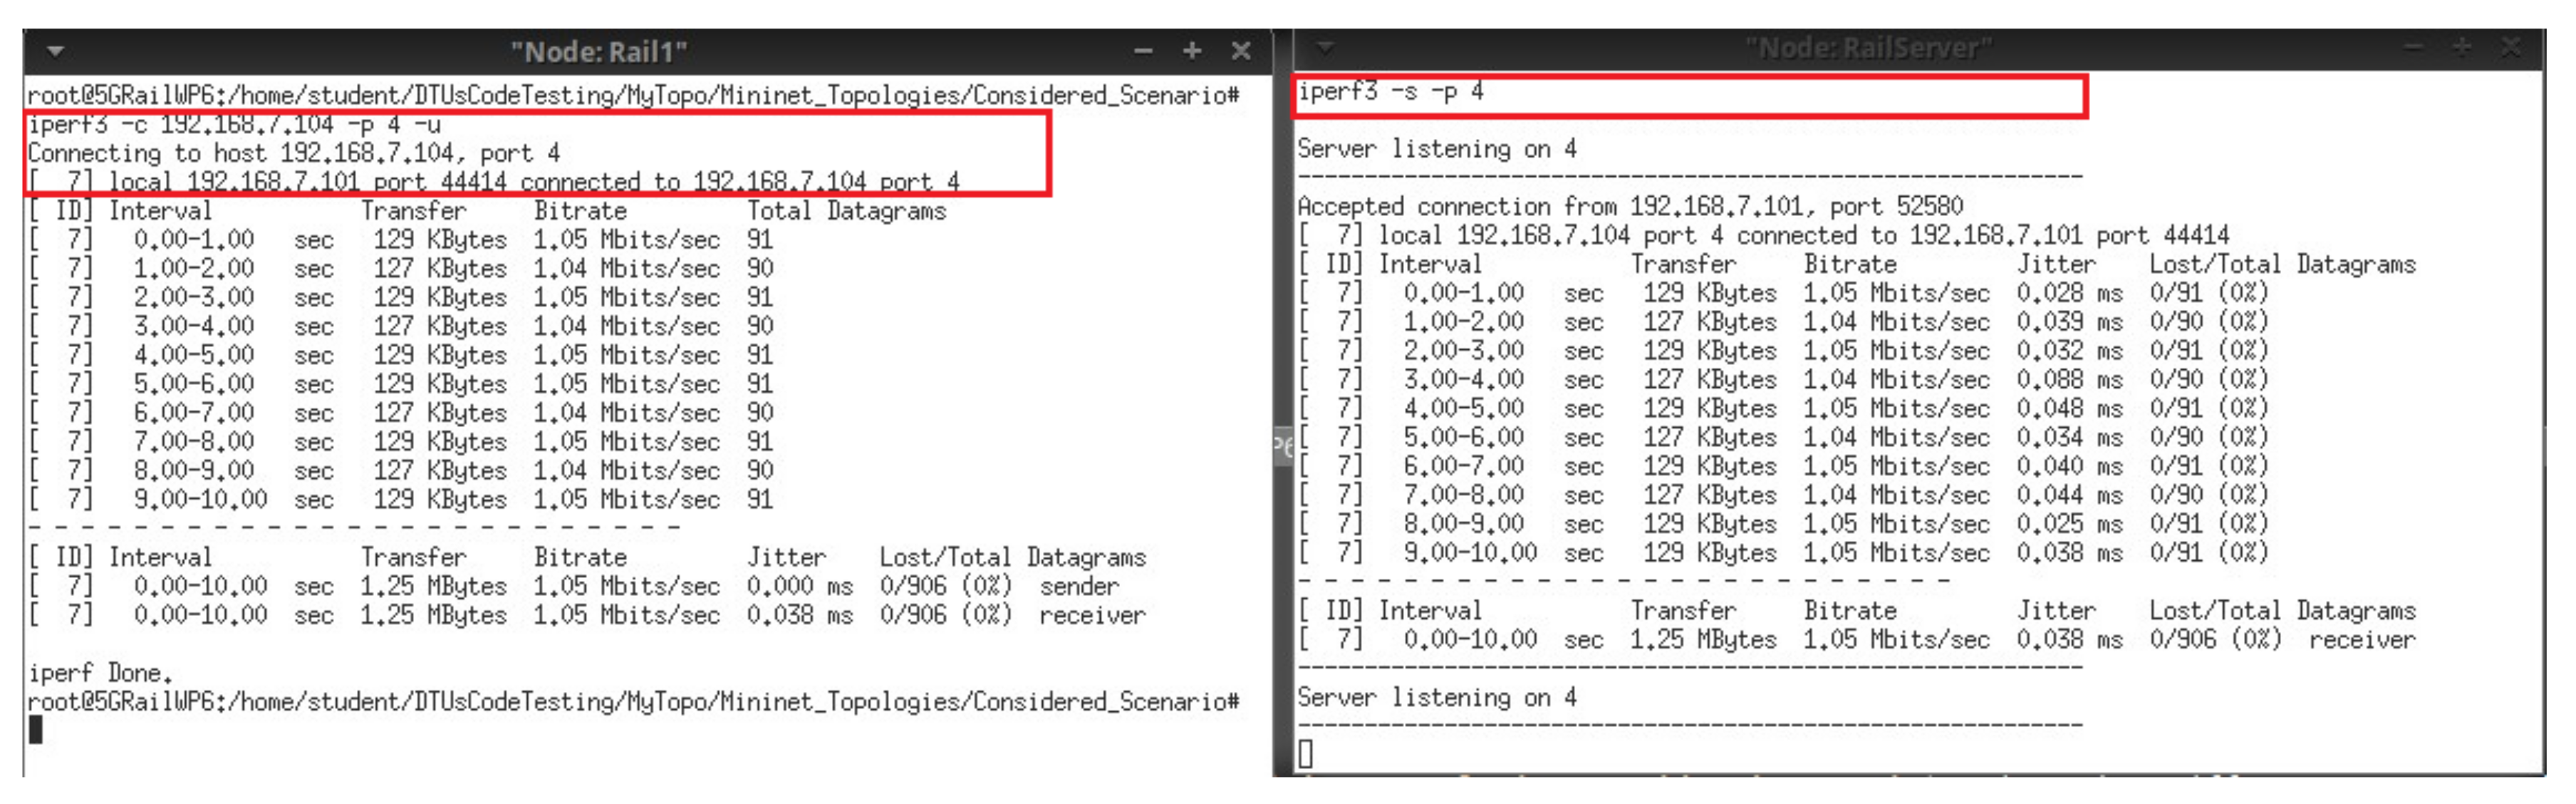The image size is (2576, 804).
Task: Click the RailServer terminal empty cursor box
Action: point(1305,754)
